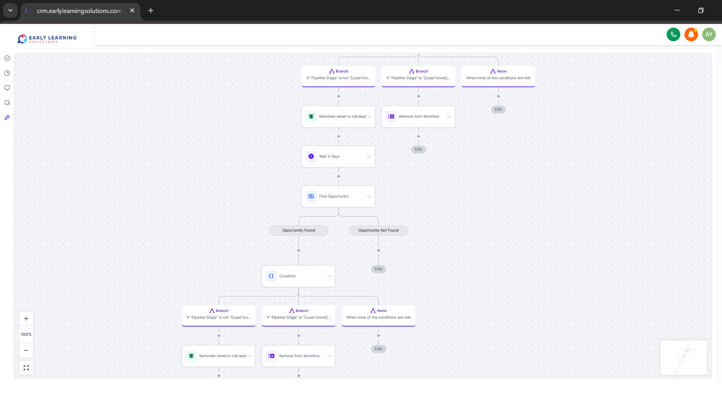Open the AY profile avatar
722x406 pixels.
(x=709, y=35)
